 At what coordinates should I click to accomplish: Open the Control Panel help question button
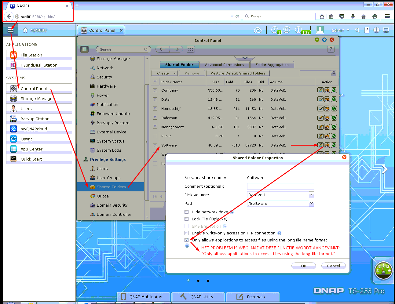[331, 49]
